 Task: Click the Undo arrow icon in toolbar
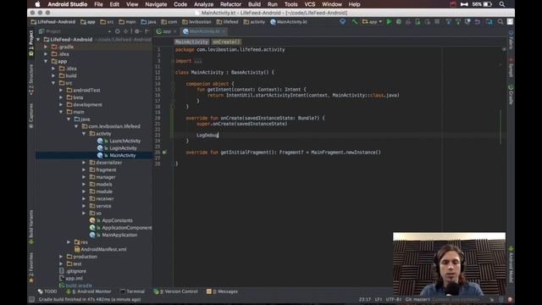coord(478,22)
